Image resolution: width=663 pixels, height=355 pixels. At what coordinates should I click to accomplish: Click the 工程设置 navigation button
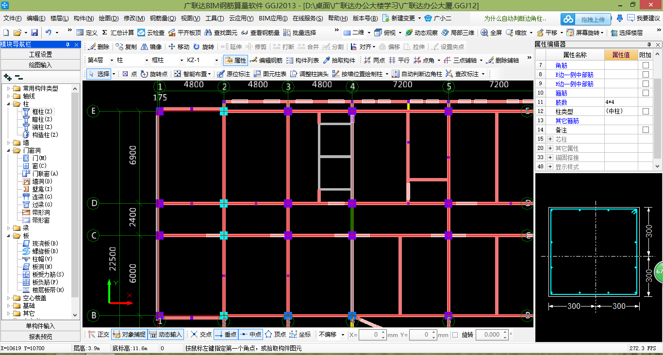pyautogui.click(x=40, y=54)
